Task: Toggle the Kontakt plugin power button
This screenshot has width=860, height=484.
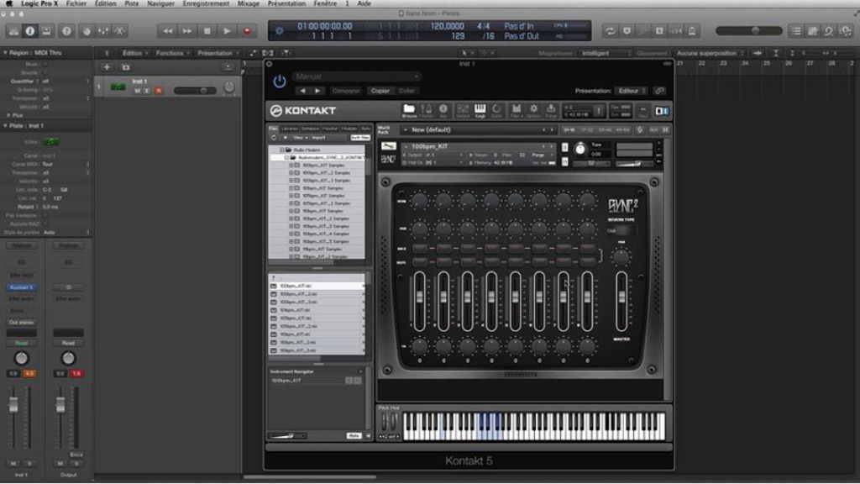Action: 279,82
